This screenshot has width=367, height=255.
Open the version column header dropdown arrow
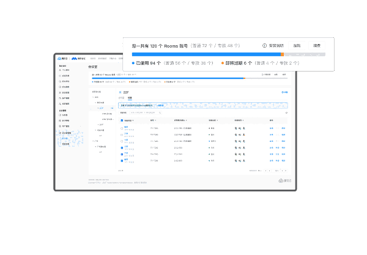point(187,120)
